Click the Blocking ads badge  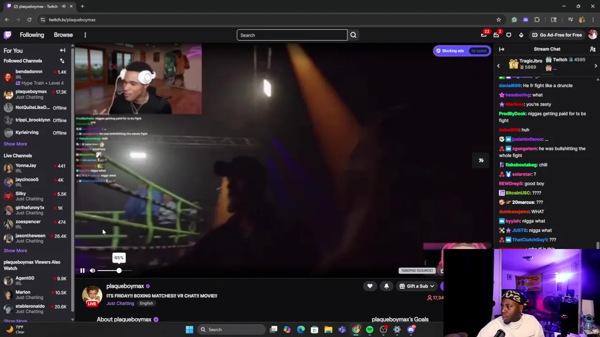pyautogui.click(x=462, y=51)
